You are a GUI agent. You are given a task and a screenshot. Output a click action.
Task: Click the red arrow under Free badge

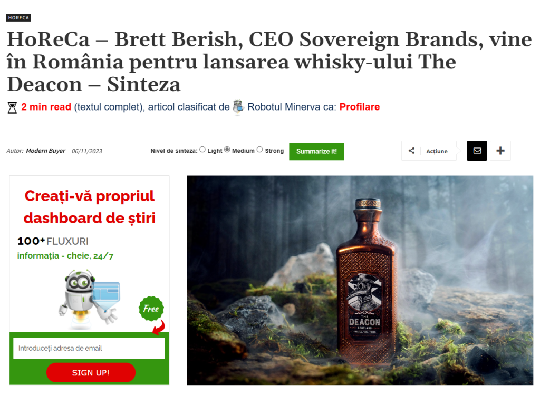[159, 327]
